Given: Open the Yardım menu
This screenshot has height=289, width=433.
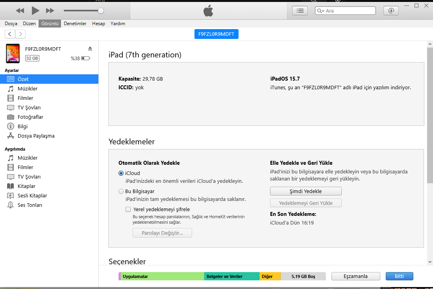Looking at the screenshot, I should pyautogui.click(x=118, y=24).
